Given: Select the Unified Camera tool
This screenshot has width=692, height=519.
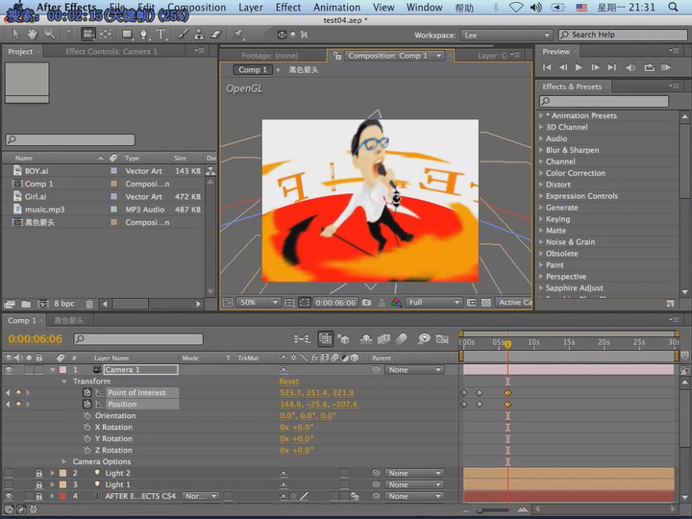Looking at the screenshot, I should pyautogui.click(x=88, y=34).
